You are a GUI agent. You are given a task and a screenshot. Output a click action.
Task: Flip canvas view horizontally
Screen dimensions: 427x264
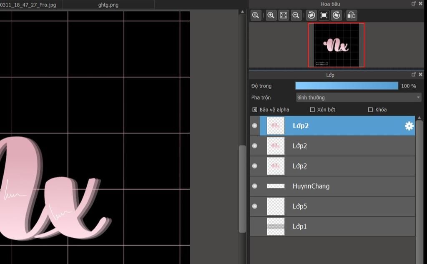352,15
